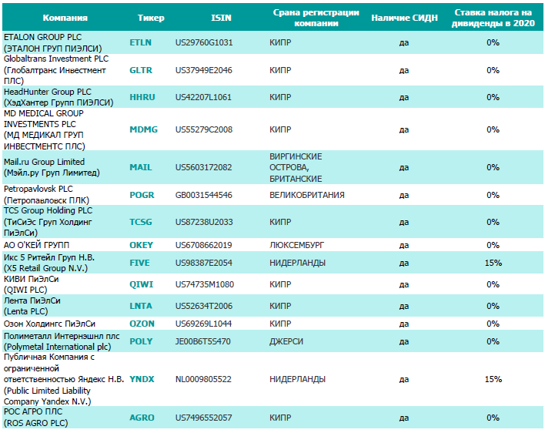The height and width of the screenshot is (433, 545).
Task: Select ISIN US55279C2008
Action: (x=204, y=129)
